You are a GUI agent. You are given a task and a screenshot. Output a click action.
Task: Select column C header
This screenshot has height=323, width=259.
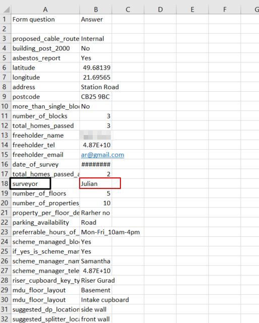point(128,10)
